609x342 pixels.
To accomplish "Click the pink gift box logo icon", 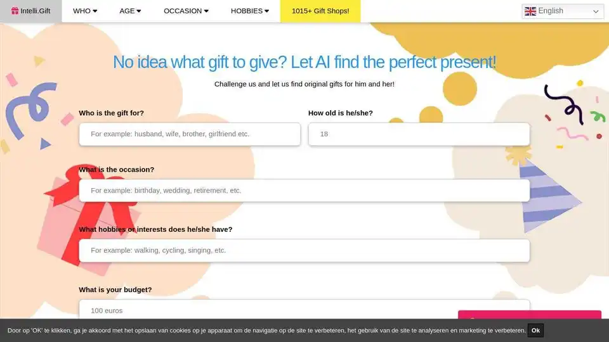I will pyautogui.click(x=15, y=11).
